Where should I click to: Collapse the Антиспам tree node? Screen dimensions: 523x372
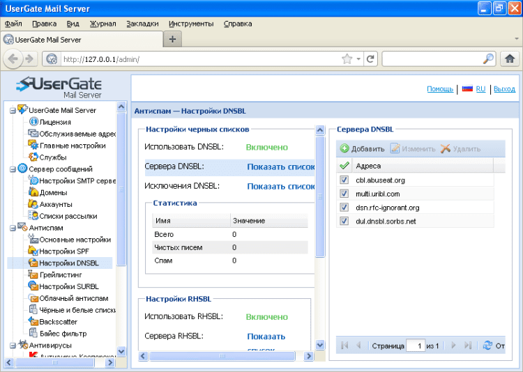[x=12, y=228]
